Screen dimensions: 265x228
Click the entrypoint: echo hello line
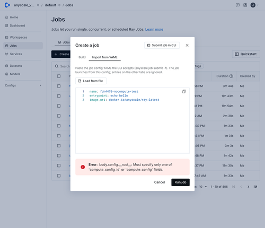tap(109, 95)
